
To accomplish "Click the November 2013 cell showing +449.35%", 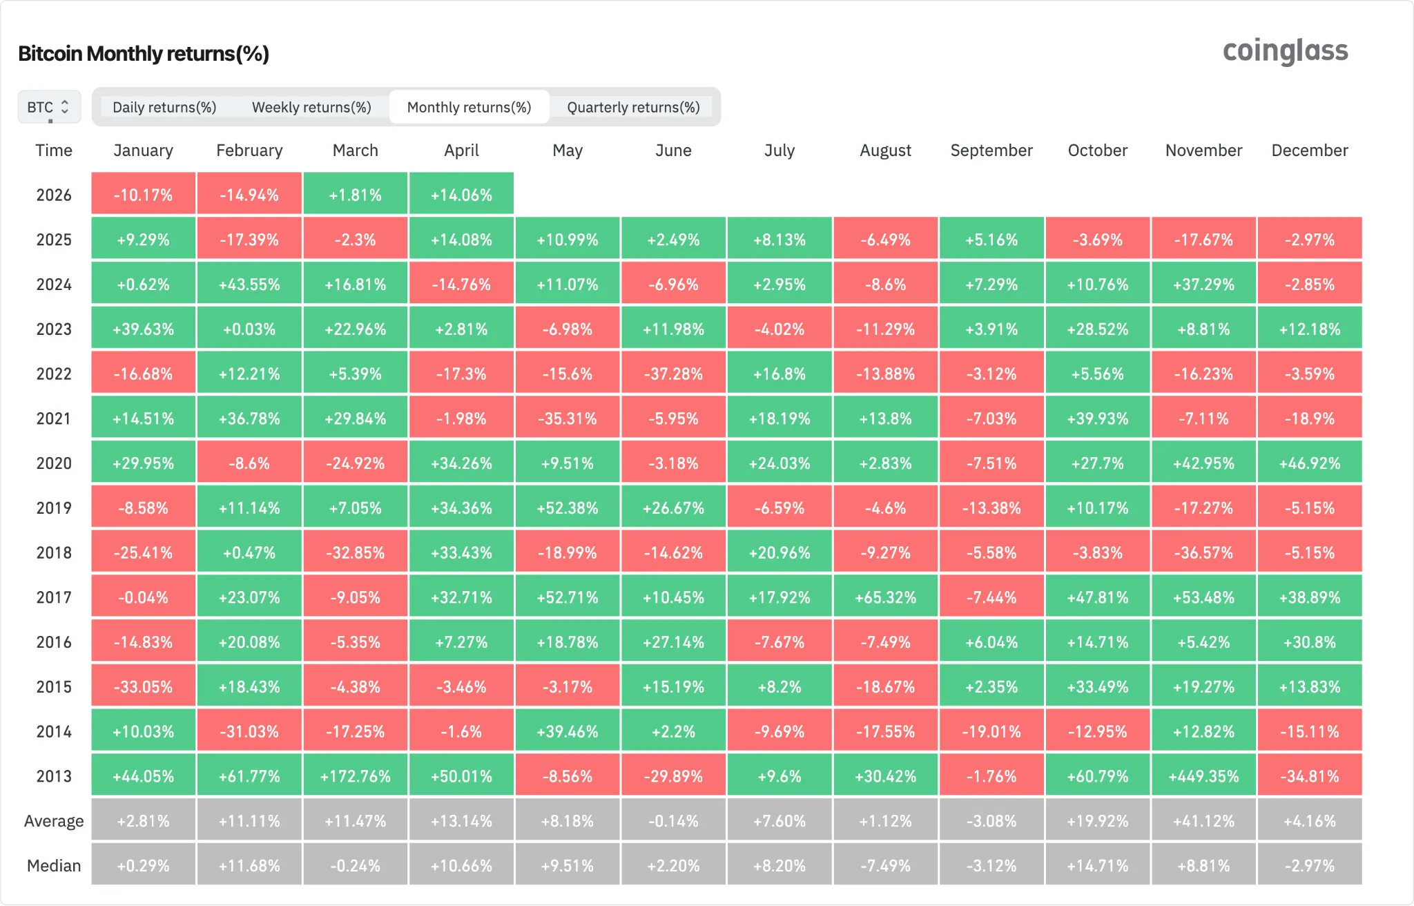I will [1203, 775].
